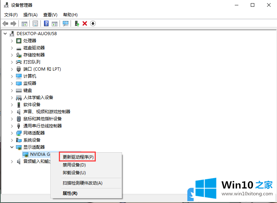Maximize the 设备管理器 window
The height and width of the screenshot is (203, 277).
[253, 5]
